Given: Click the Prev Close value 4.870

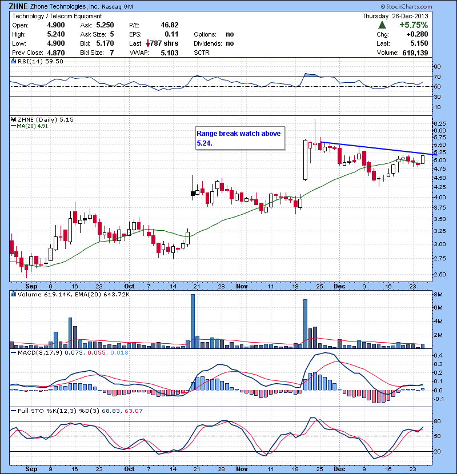Looking at the screenshot, I should [x=56, y=53].
